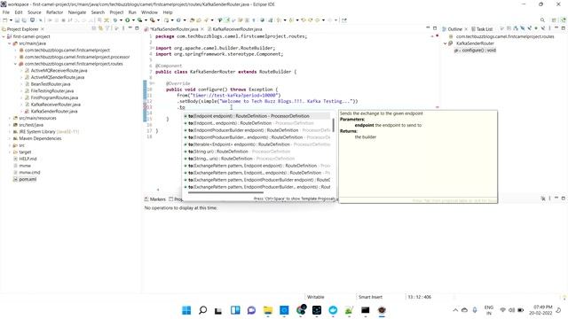
Task: Click the Smart Insert status bar entry
Action: (370, 297)
